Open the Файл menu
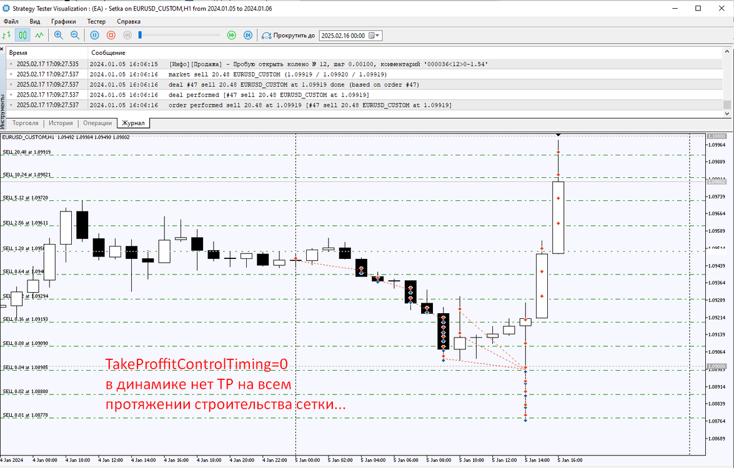Viewport: 734px width, 468px height. (x=11, y=21)
